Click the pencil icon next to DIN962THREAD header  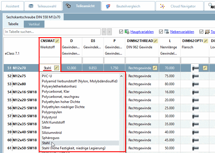(x=155, y=41)
